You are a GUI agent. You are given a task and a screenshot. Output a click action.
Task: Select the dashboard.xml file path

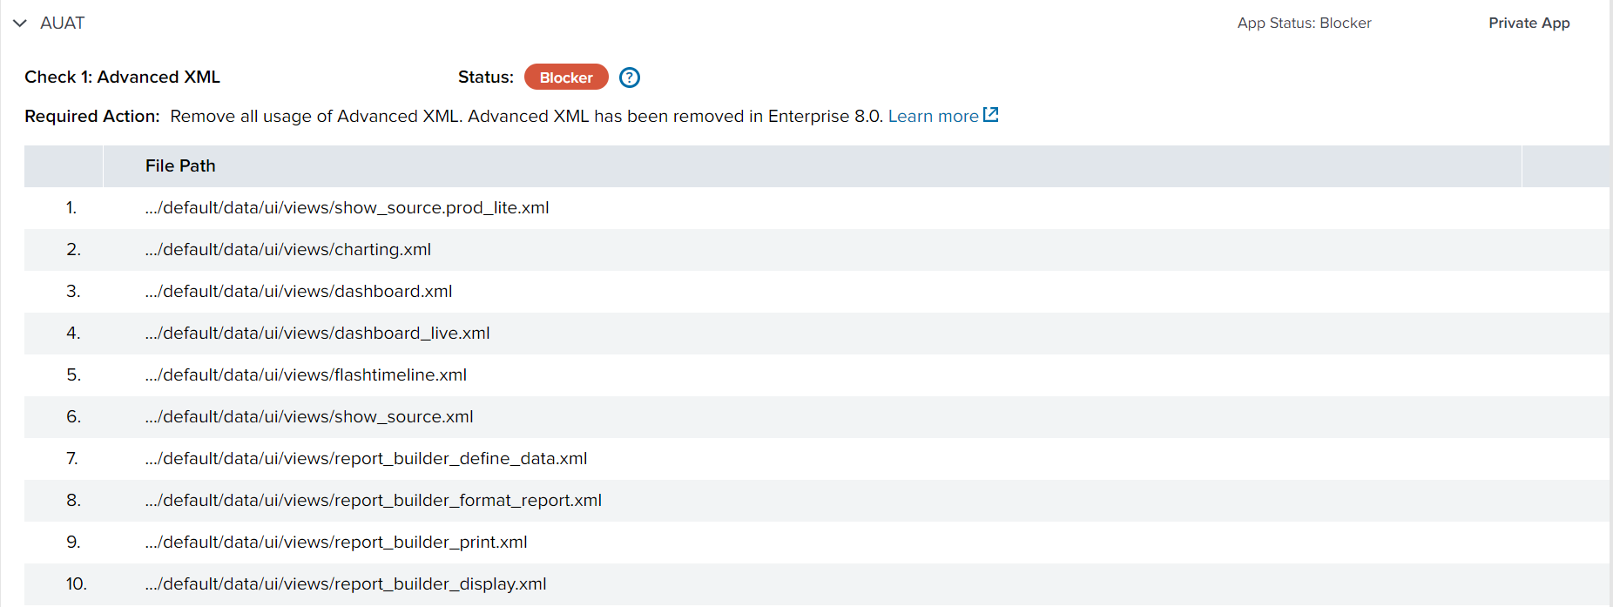click(x=299, y=292)
